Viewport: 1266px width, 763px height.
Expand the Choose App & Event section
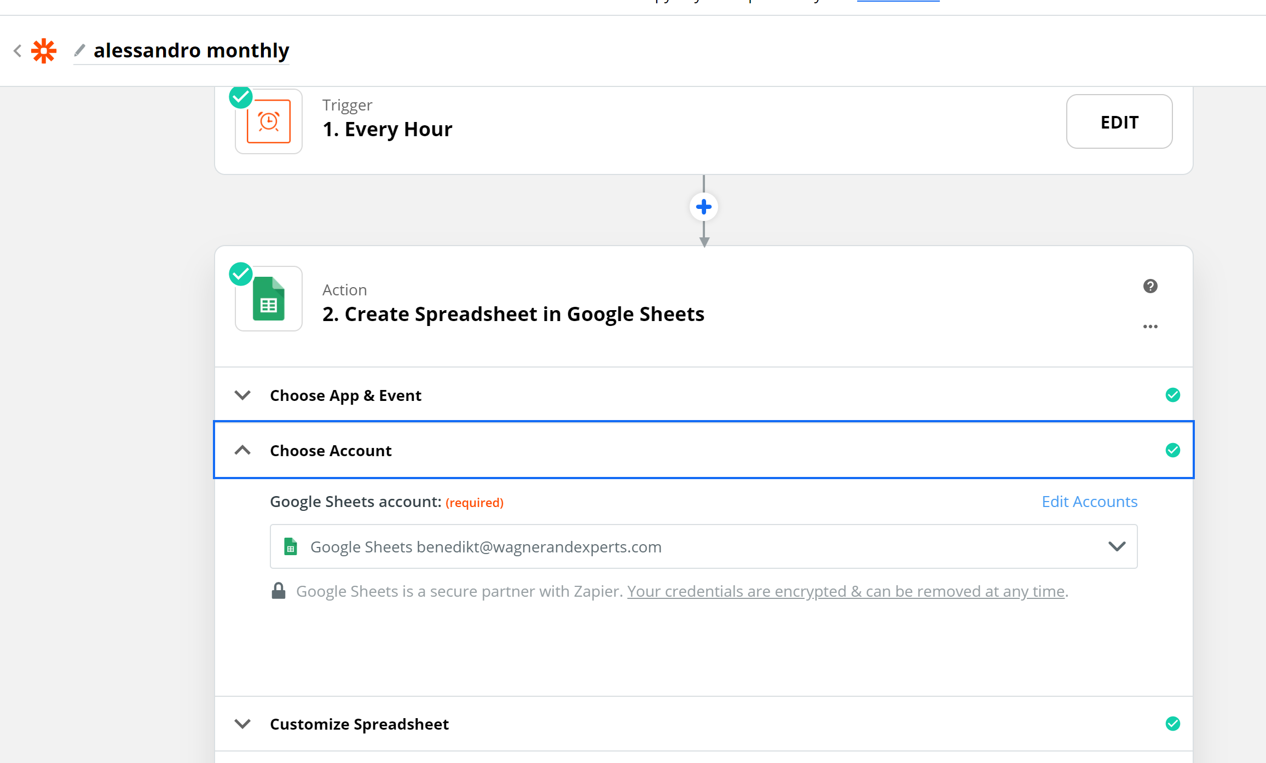tap(704, 395)
